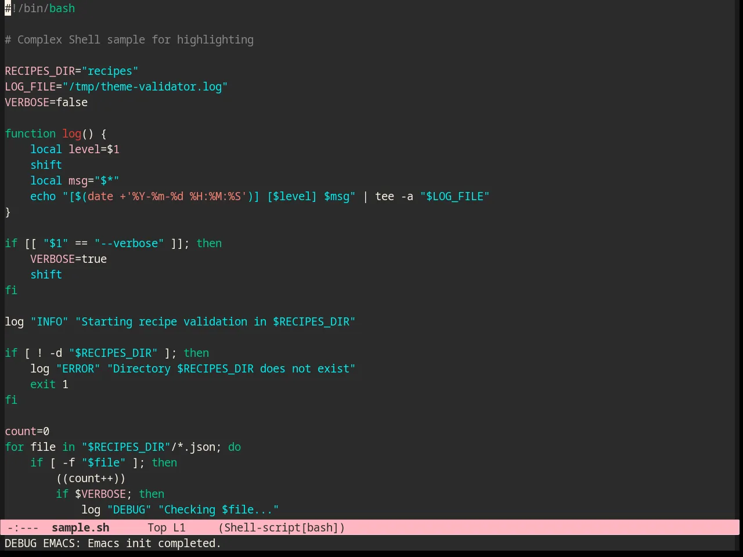Click the Shell-script[bash] major mode indicator
The image size is (743, 557).
[282, 527]
